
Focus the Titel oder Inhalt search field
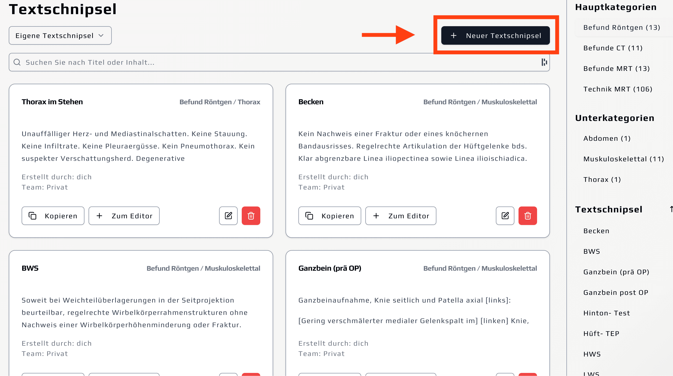tap(279, 62)
